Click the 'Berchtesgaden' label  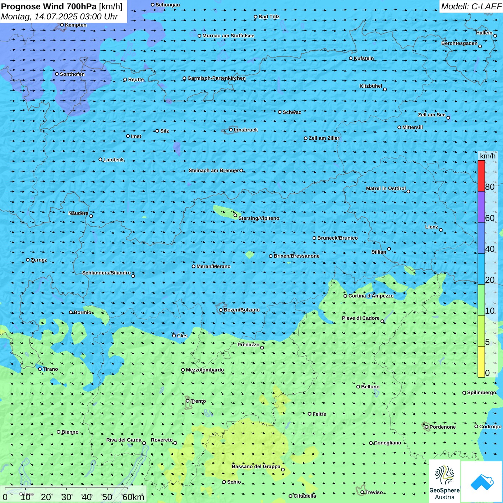pyautogui.click(x=460, y=43)
